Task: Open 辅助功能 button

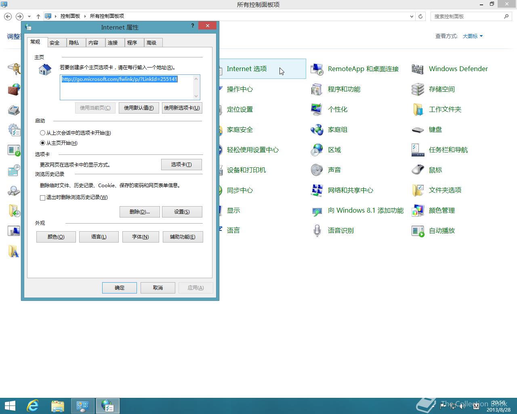Action: point(183,237)
